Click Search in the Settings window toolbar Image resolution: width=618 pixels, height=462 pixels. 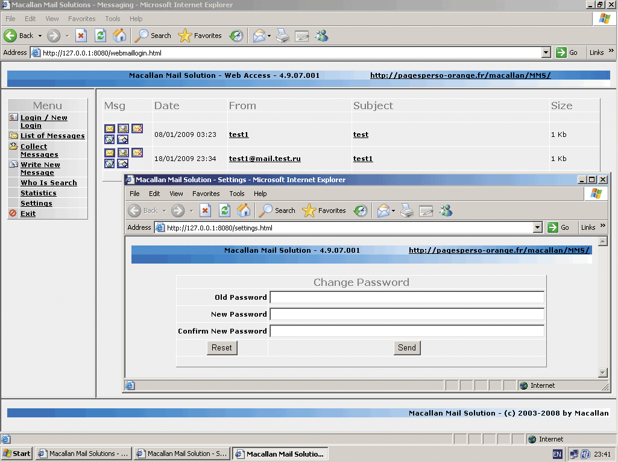(x=277, y=210)
